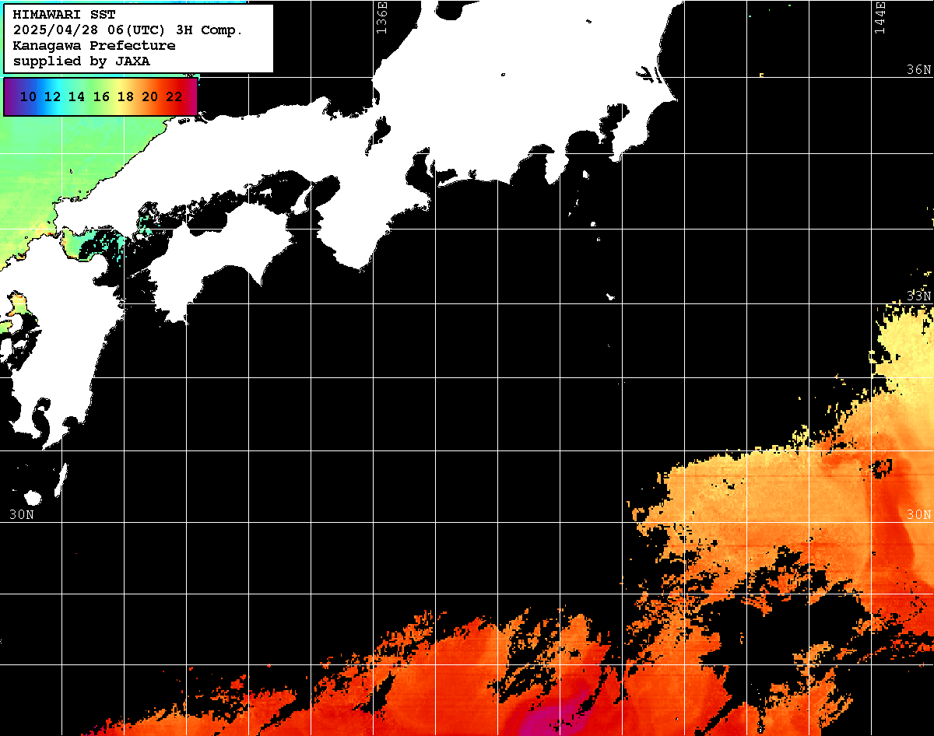The height and width of the screenshot is (736, 934).
Task: Click the "33N" latitude label
Action: [919, 296]
